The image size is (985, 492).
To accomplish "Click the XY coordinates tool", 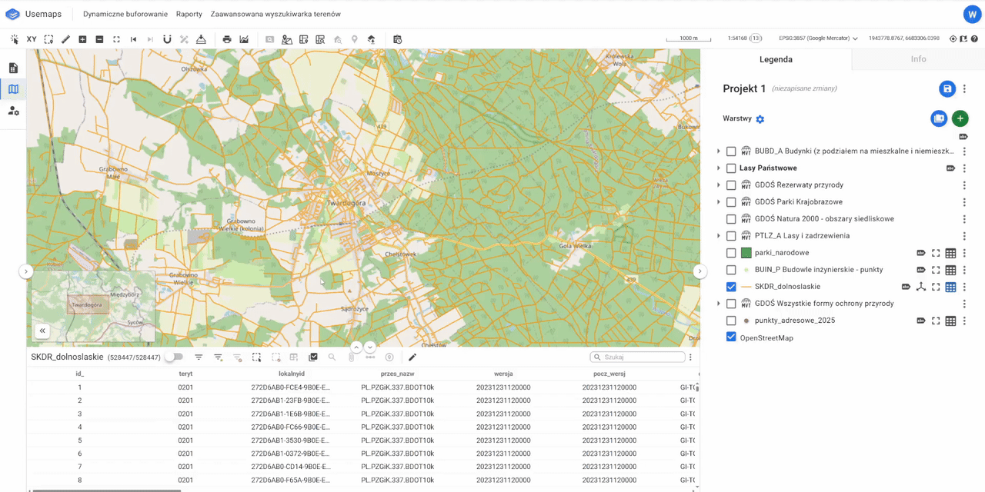I will point(32,39).
